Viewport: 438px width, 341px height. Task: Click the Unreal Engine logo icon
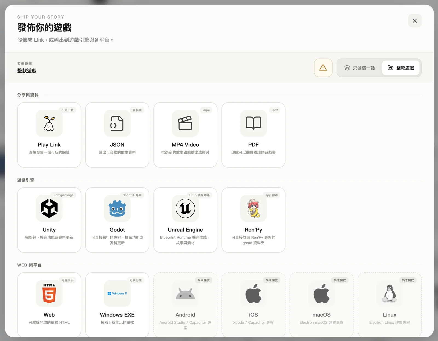coord(185,208)
